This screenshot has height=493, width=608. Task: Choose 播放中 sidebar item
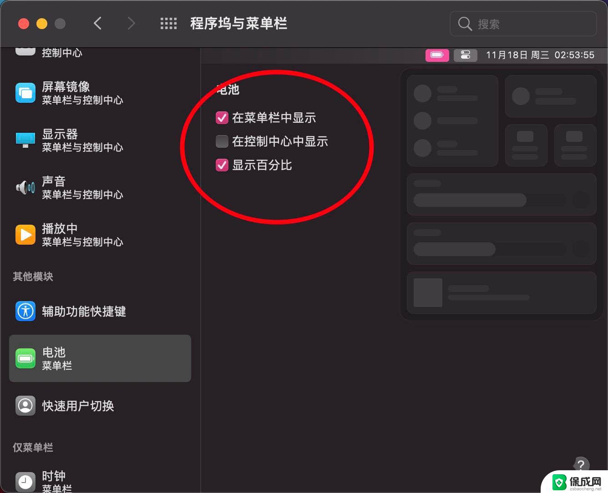click(100, 235)
